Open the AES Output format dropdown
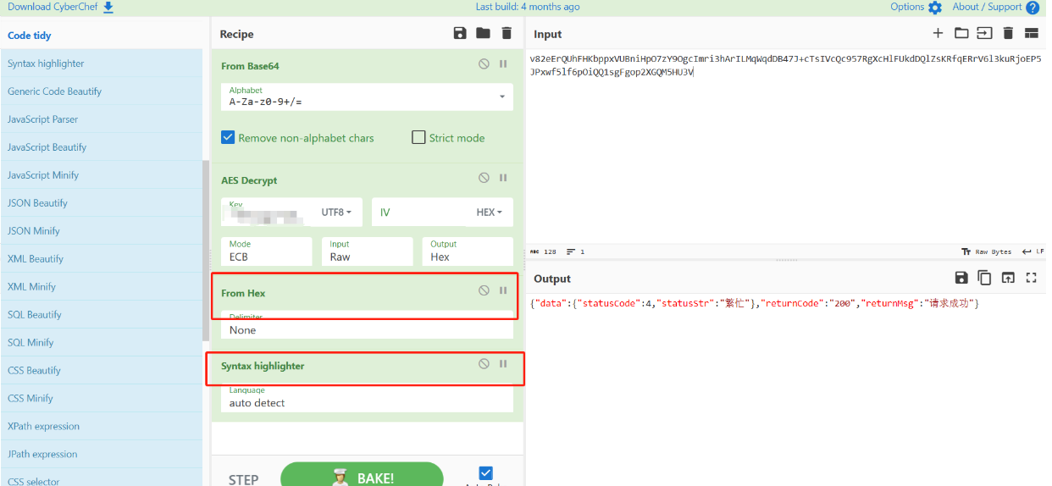This screenshot has height=486, width=1052. [x=468, y=251]
